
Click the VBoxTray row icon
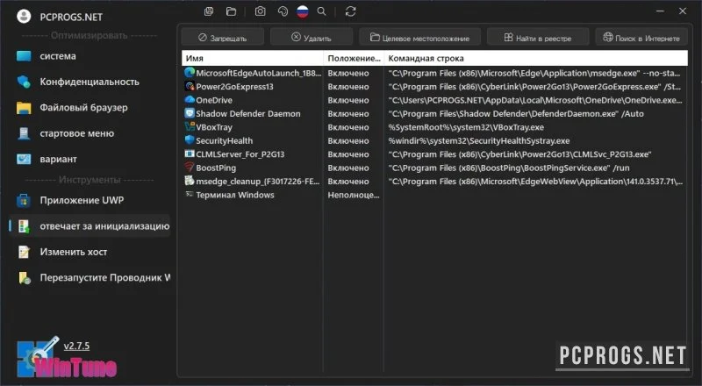pos(190,126)
